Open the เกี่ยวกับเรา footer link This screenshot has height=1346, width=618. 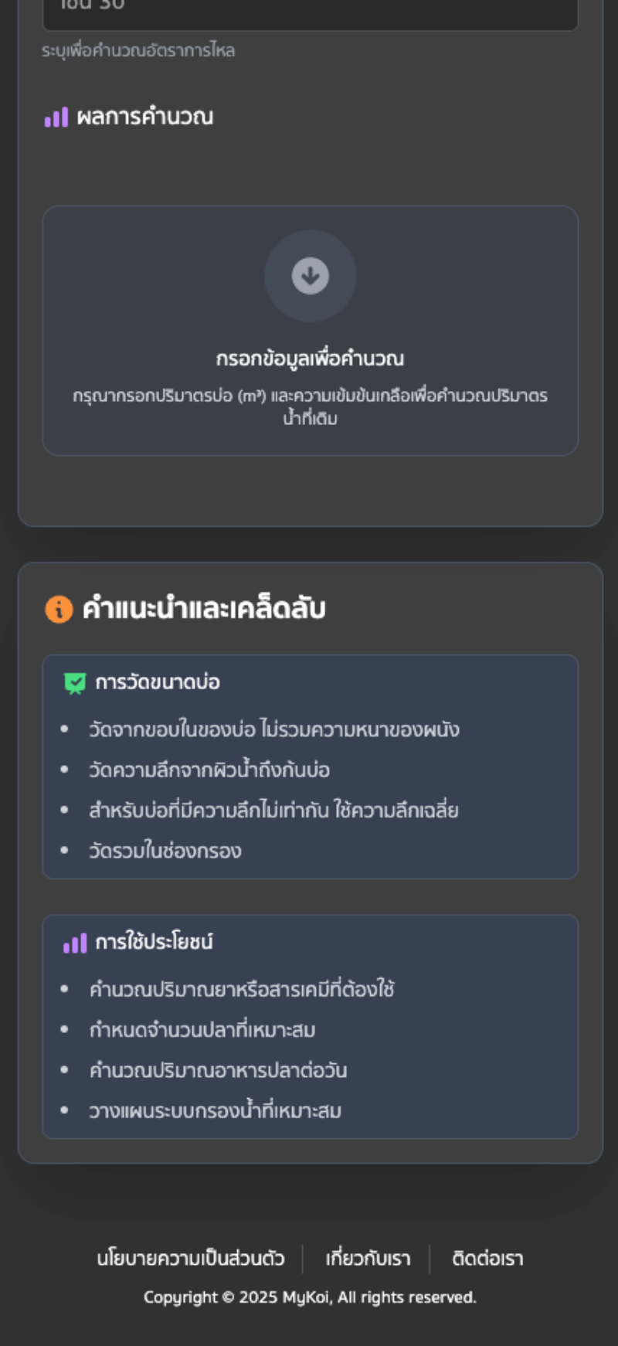(x=368, y=1259)
